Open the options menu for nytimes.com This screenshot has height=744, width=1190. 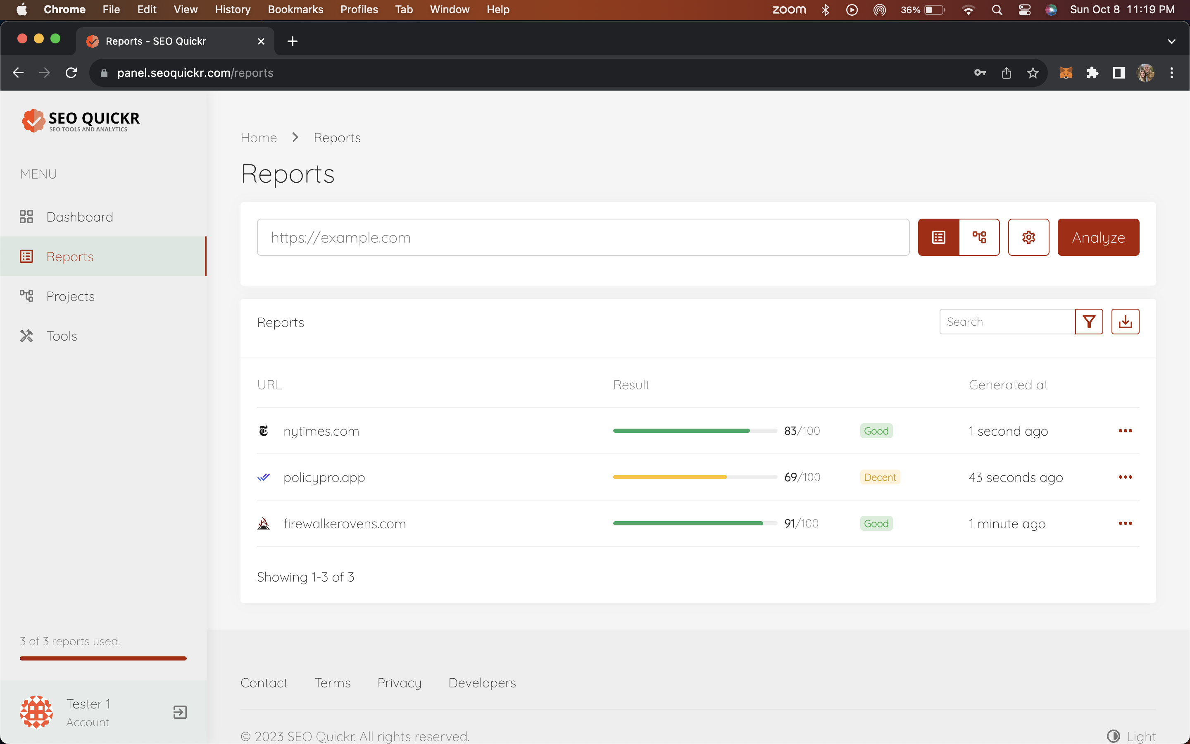1125,431
